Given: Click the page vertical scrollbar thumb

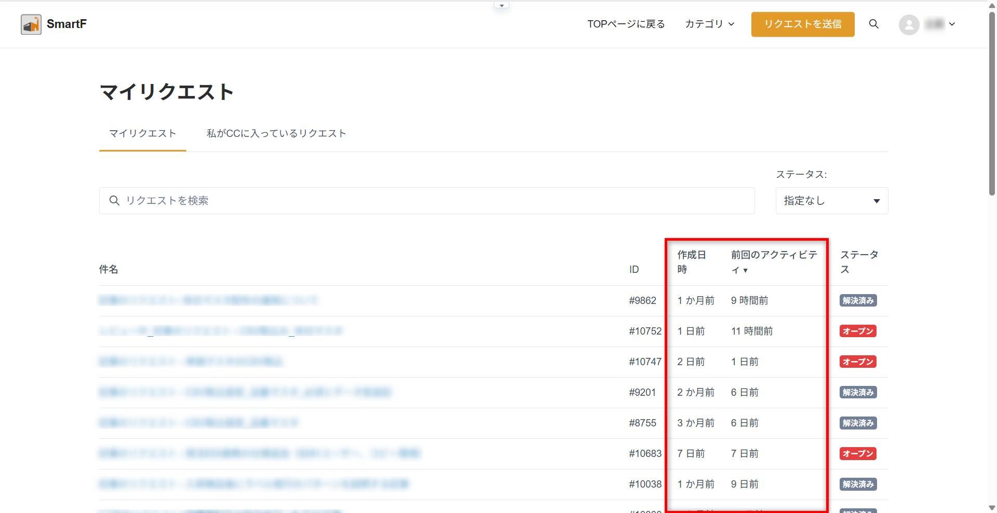Looking at the screenshot, I should [992, 104].
